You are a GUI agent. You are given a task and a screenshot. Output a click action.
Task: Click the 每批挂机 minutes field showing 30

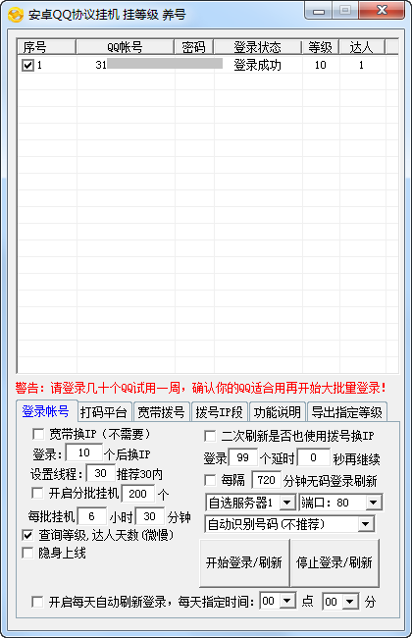(x=150, y=516)
